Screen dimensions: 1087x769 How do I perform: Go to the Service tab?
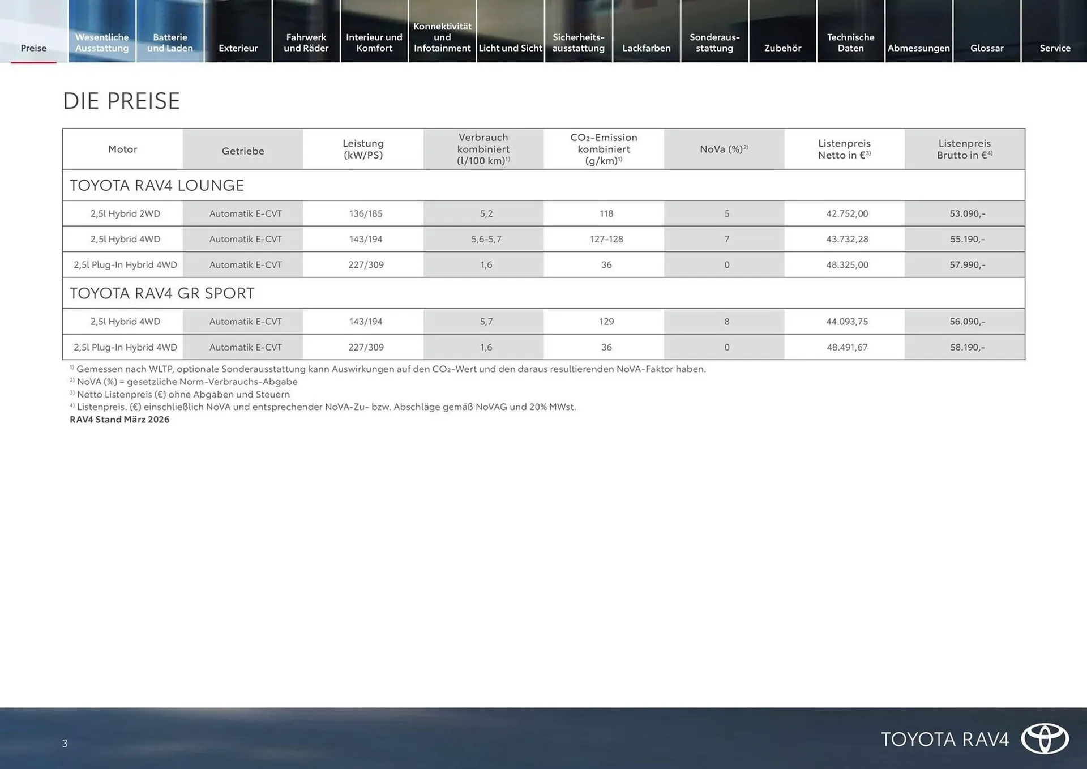pyautogui.click(x=1055, y=48)
